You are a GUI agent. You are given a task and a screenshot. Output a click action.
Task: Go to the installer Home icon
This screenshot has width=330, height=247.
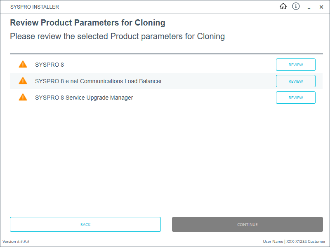point(283,7)
